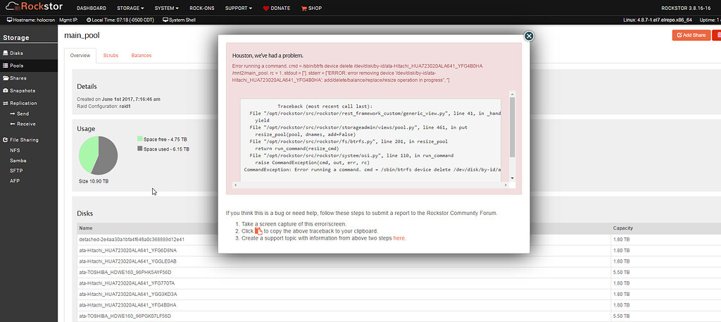This screenshot has width=721, height=322.
Task: Select Send under Replication
Action: pos(23,113)
